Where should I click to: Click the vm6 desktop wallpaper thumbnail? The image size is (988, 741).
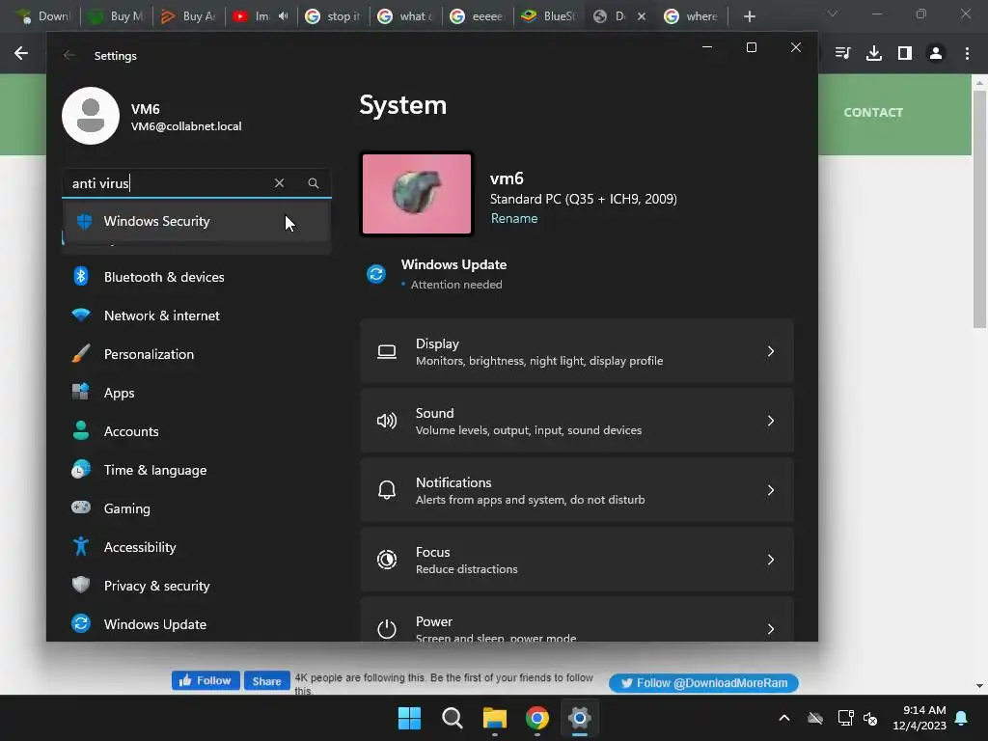pos(417,194)
